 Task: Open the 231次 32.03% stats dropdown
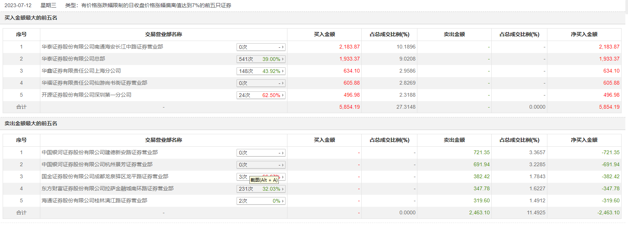point(261,189)
